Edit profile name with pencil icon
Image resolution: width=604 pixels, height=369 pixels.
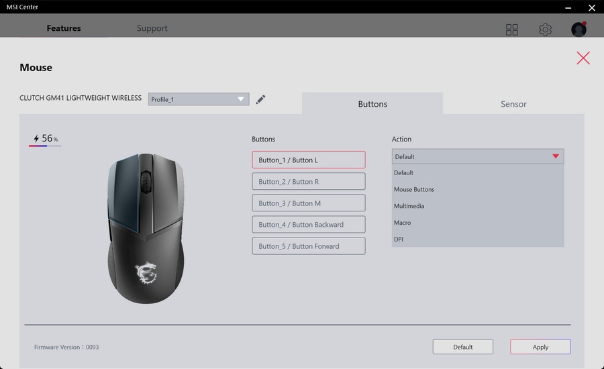pos(260,99)
